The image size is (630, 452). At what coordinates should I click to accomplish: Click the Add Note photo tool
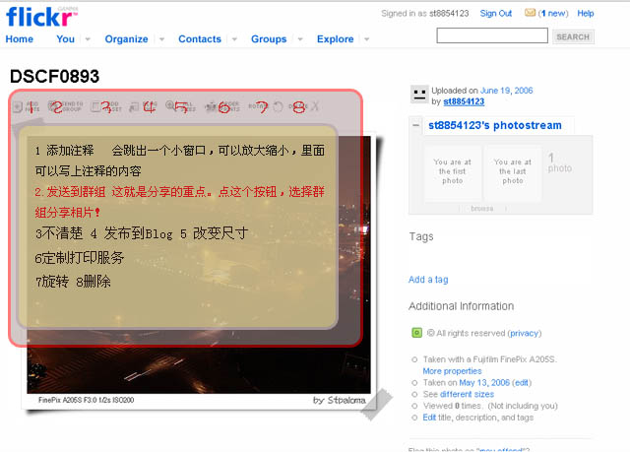(x=26, y=107)
